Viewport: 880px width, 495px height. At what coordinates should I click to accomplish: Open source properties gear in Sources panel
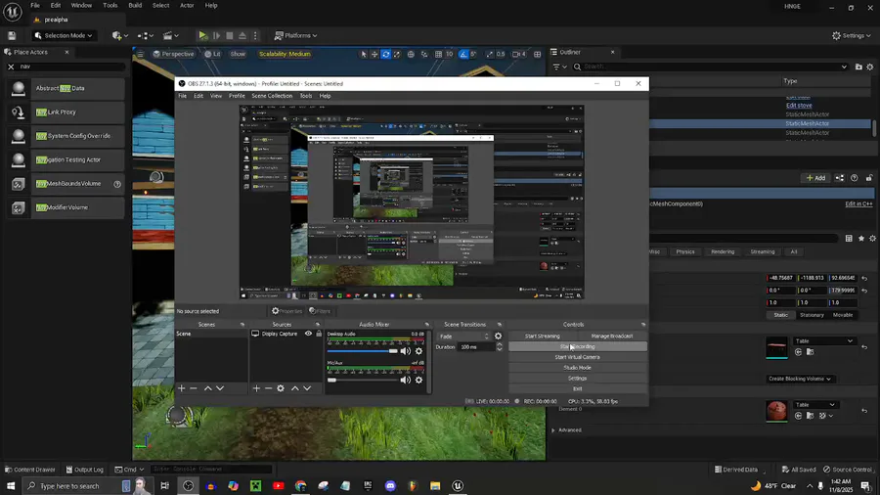point(281,387)
